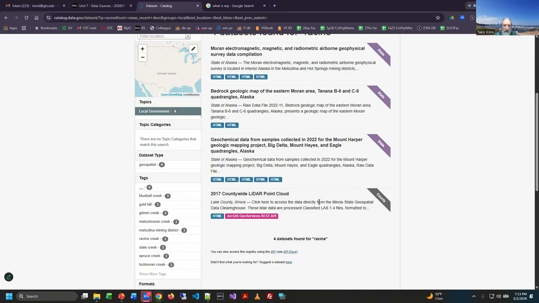The width and height of the screenshot is (539, 303).
Task: Open the API Docs link
Action: click(x=290, y=252)
